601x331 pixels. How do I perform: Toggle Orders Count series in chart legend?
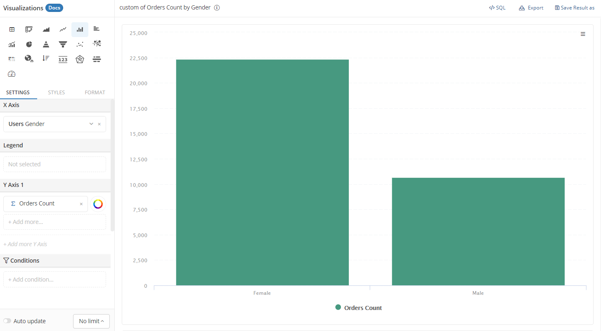359,308
